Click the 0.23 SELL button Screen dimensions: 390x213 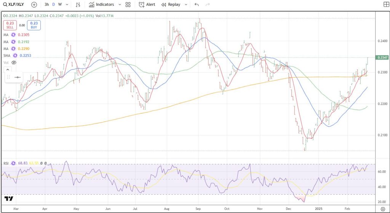pos(10,25)
